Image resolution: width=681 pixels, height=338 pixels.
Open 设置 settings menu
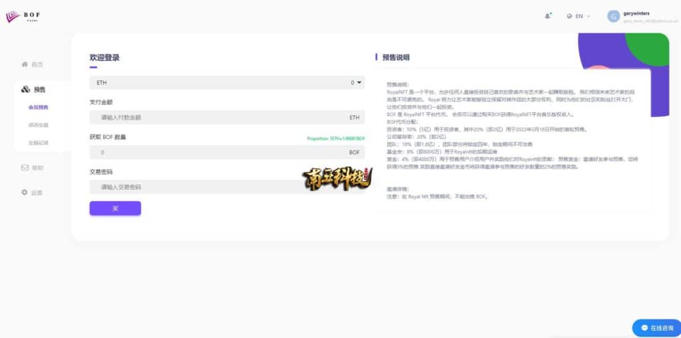tap(37, 193)
